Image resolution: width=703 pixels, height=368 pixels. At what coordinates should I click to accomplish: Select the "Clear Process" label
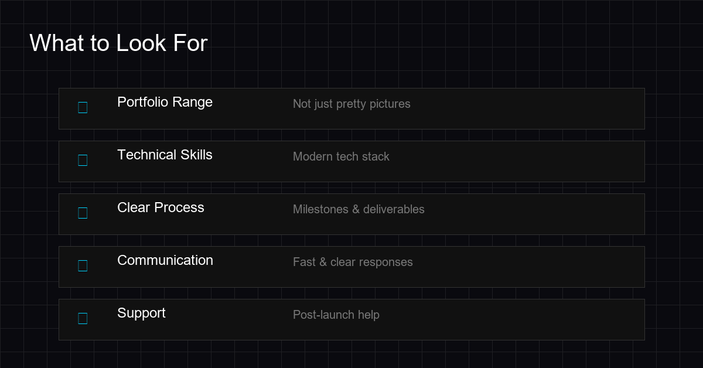(161, 207)
